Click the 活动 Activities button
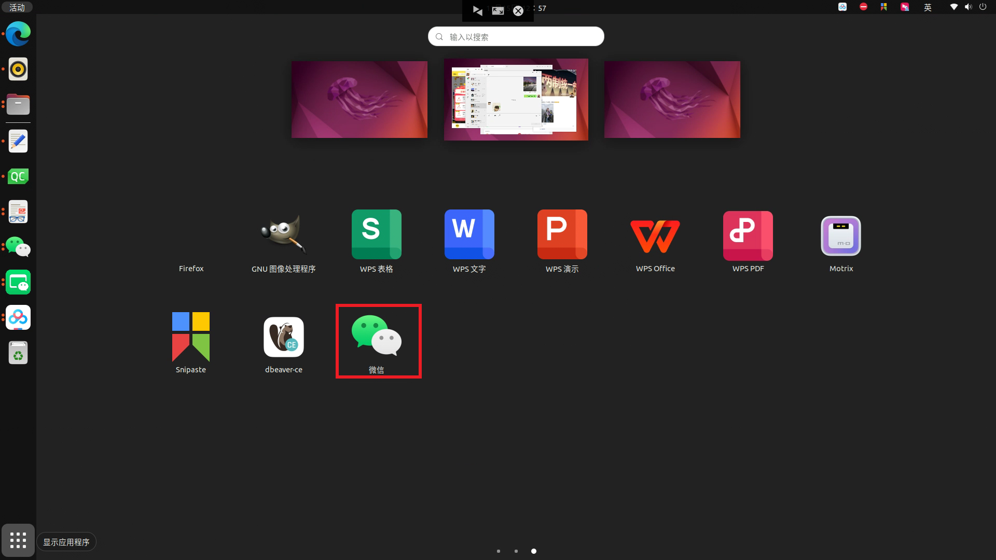The image size is (996, 560). point(17,7)
